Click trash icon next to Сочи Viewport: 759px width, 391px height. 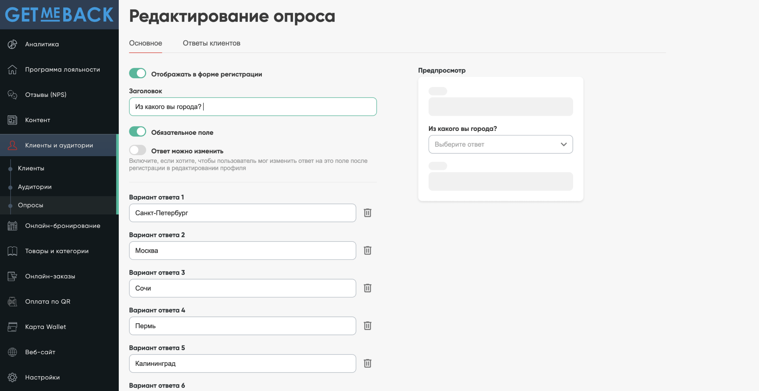[368, 288]
